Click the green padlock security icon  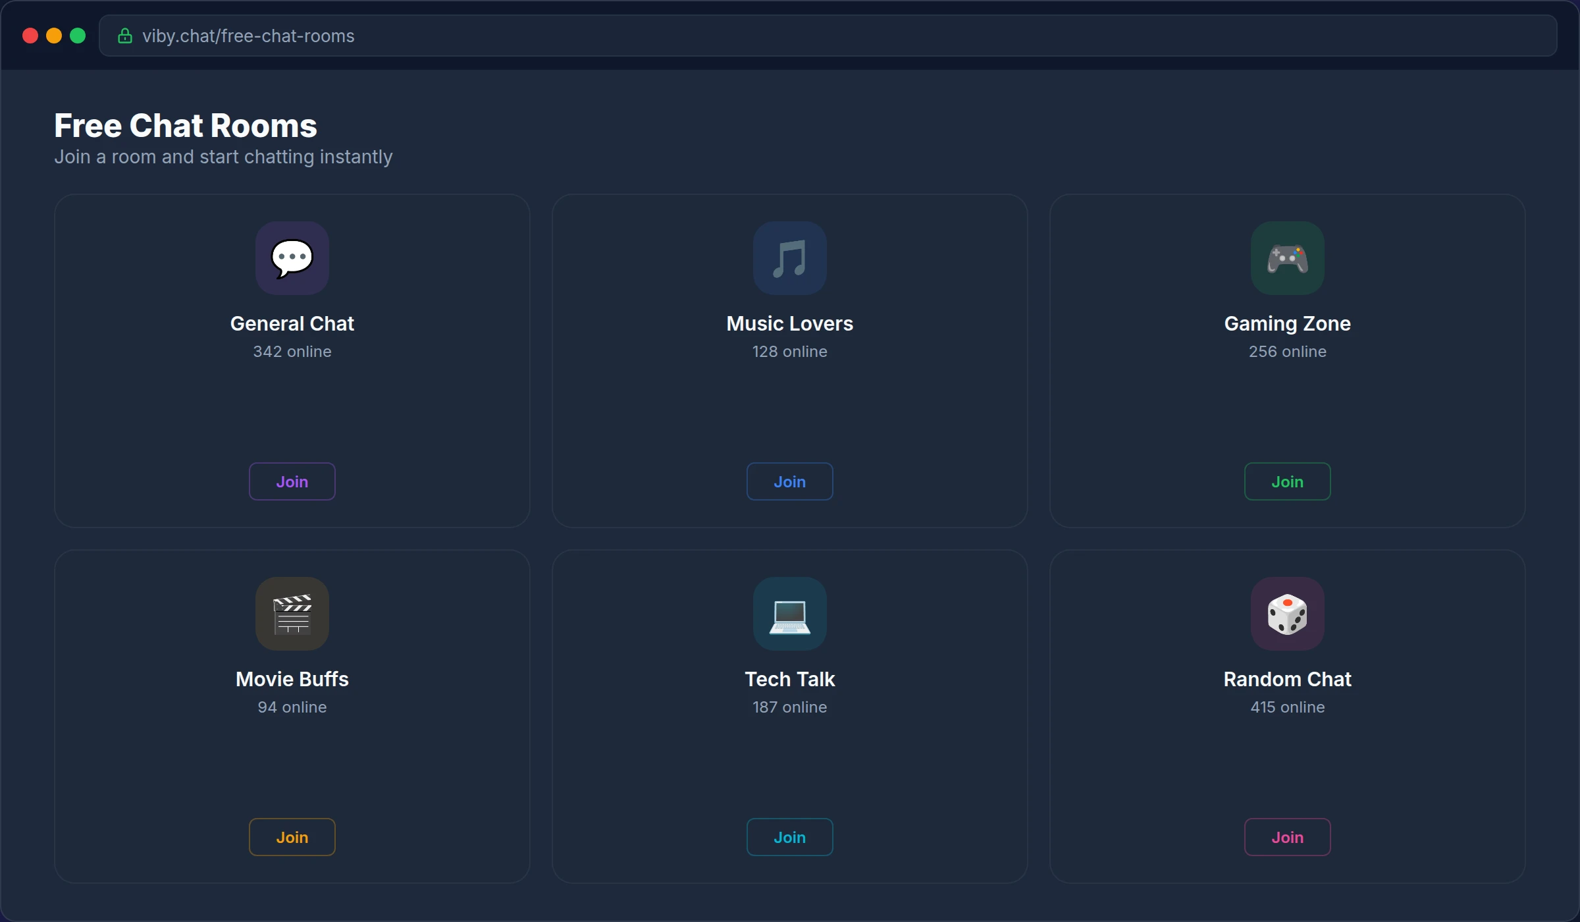[x=125, y=36]
